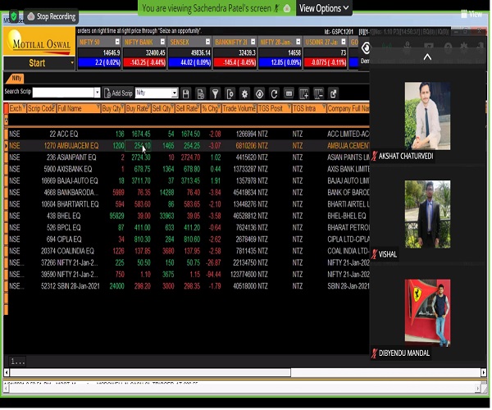
Task: Open Vishal's participant video thumbnail
Action: click(428, 215)
